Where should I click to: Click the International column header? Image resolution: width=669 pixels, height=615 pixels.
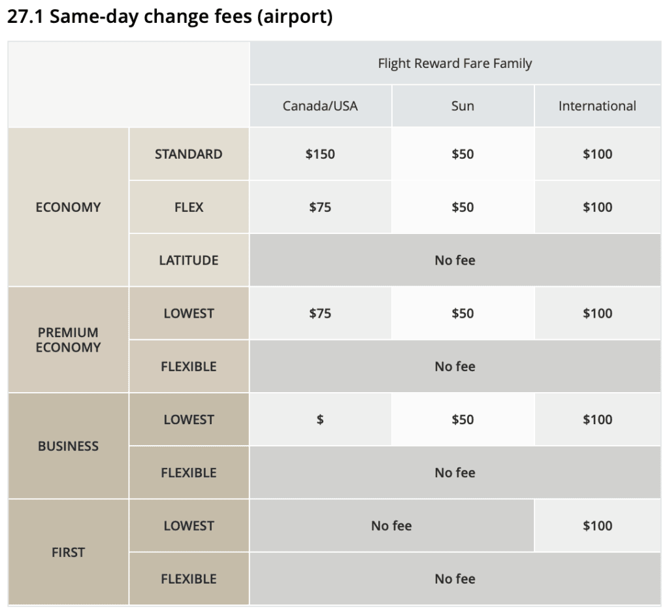point(597,106)
